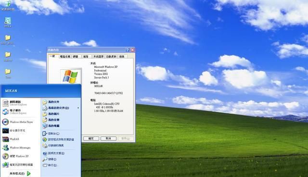The image size is (308, 177).
Task: Open 我的文件 My Documents folder
Action: 51,102
